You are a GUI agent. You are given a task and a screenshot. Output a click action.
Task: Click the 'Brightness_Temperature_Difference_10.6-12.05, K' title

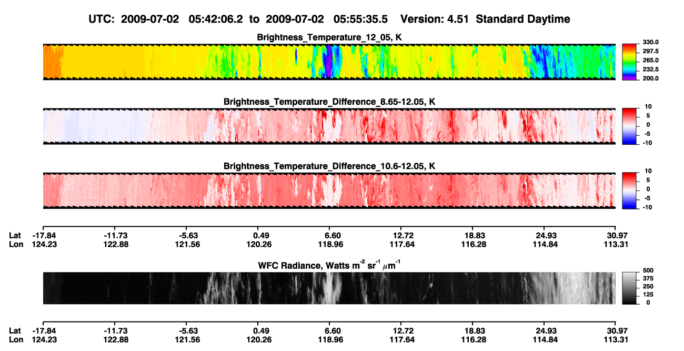click(x=329, y=166)
